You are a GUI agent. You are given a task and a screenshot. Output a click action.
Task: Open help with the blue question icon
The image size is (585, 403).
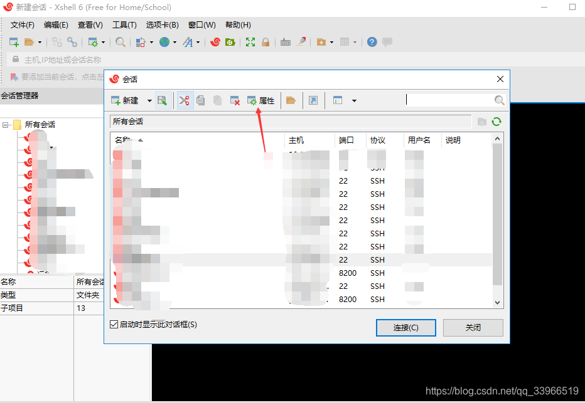[x=372, y=42]
